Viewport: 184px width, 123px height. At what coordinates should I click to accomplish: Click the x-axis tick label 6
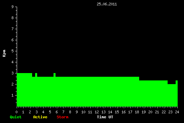(57, 112)
